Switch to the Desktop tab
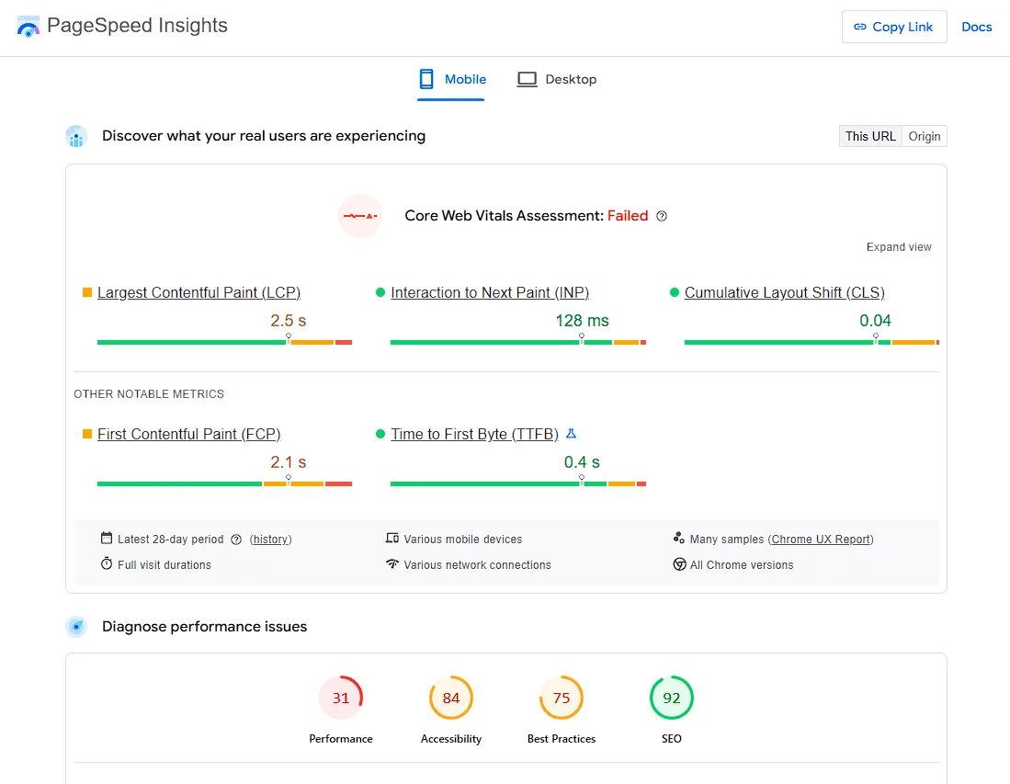1010x784 pixels. (557, 79)
